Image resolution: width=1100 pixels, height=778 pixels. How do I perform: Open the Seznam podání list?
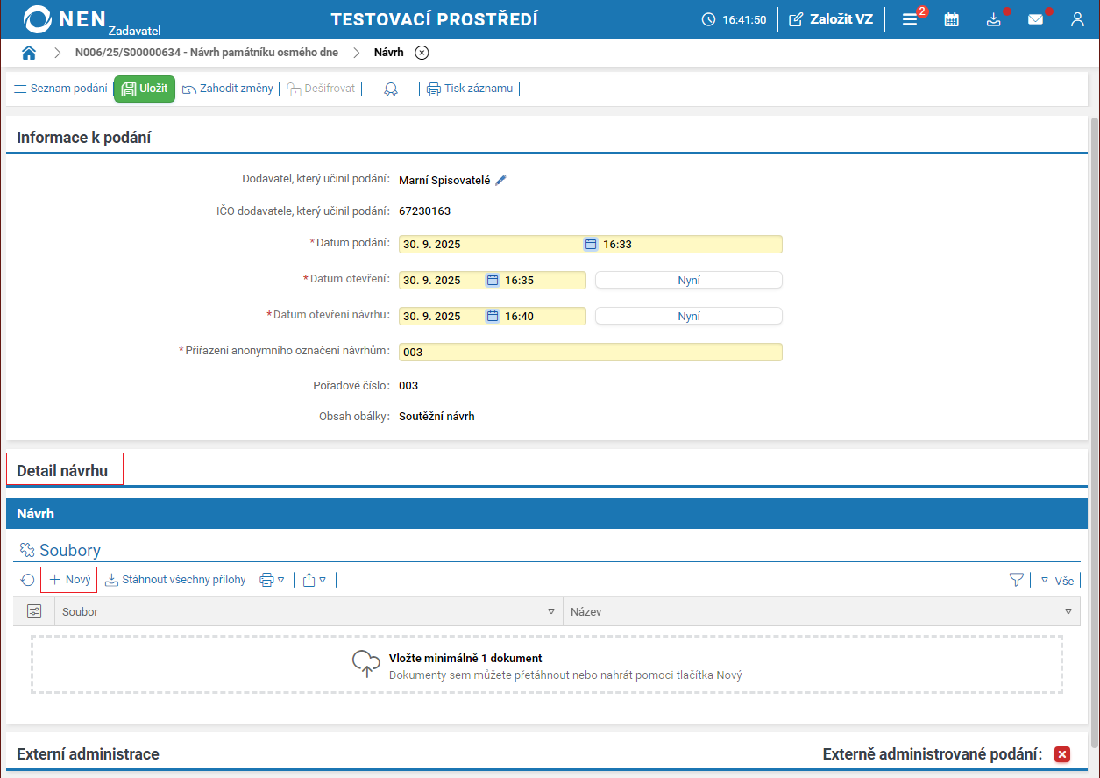(x=60, y=89)
